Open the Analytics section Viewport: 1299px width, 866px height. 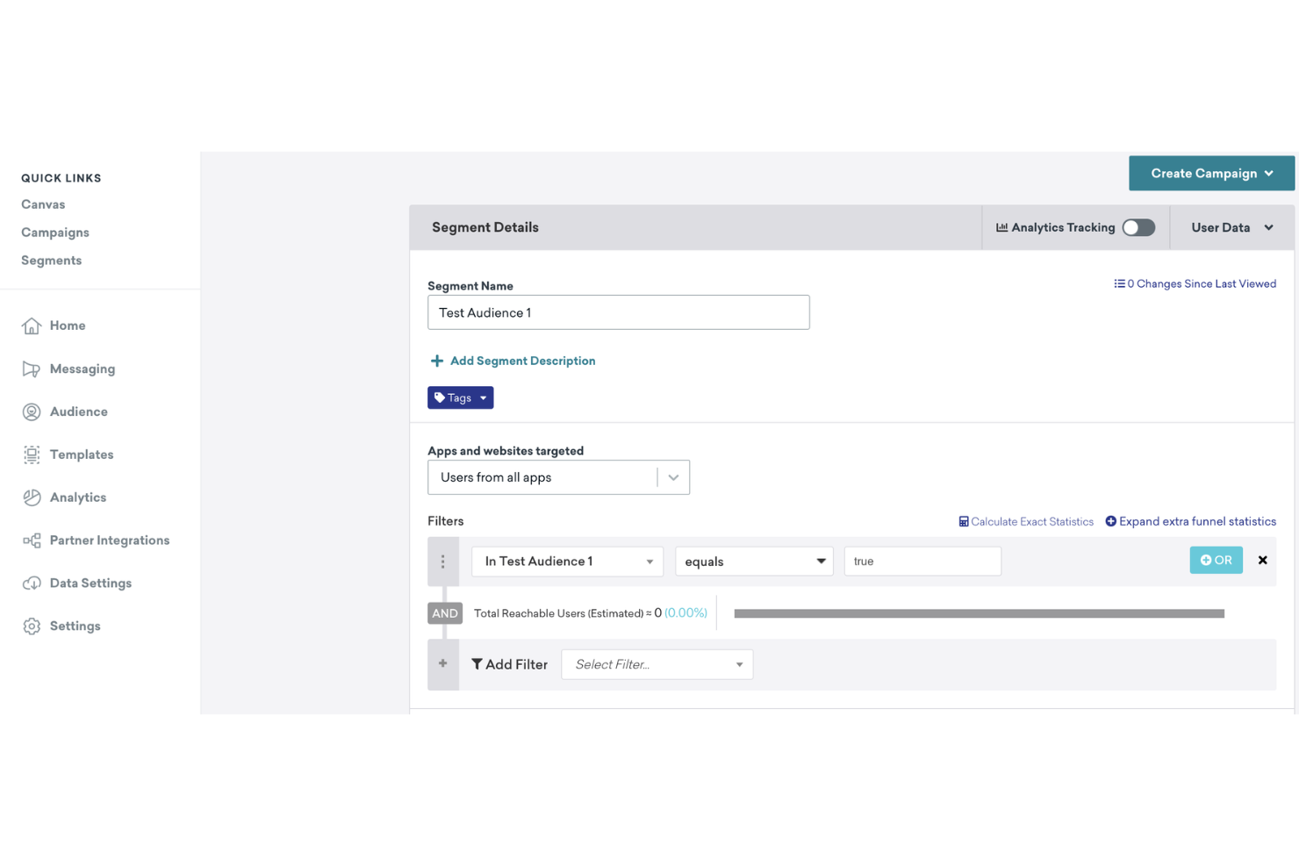(77, 497)
